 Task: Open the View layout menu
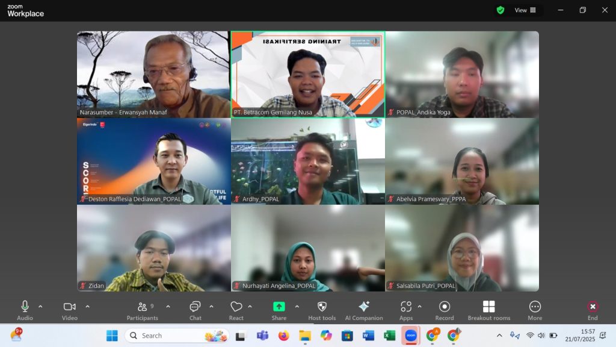click(x=525, y=10)
